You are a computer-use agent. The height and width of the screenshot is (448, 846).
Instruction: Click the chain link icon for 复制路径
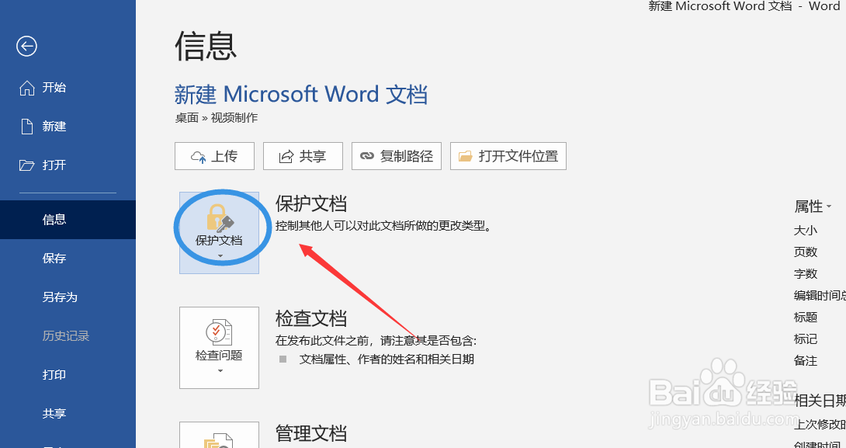(367, 157)
